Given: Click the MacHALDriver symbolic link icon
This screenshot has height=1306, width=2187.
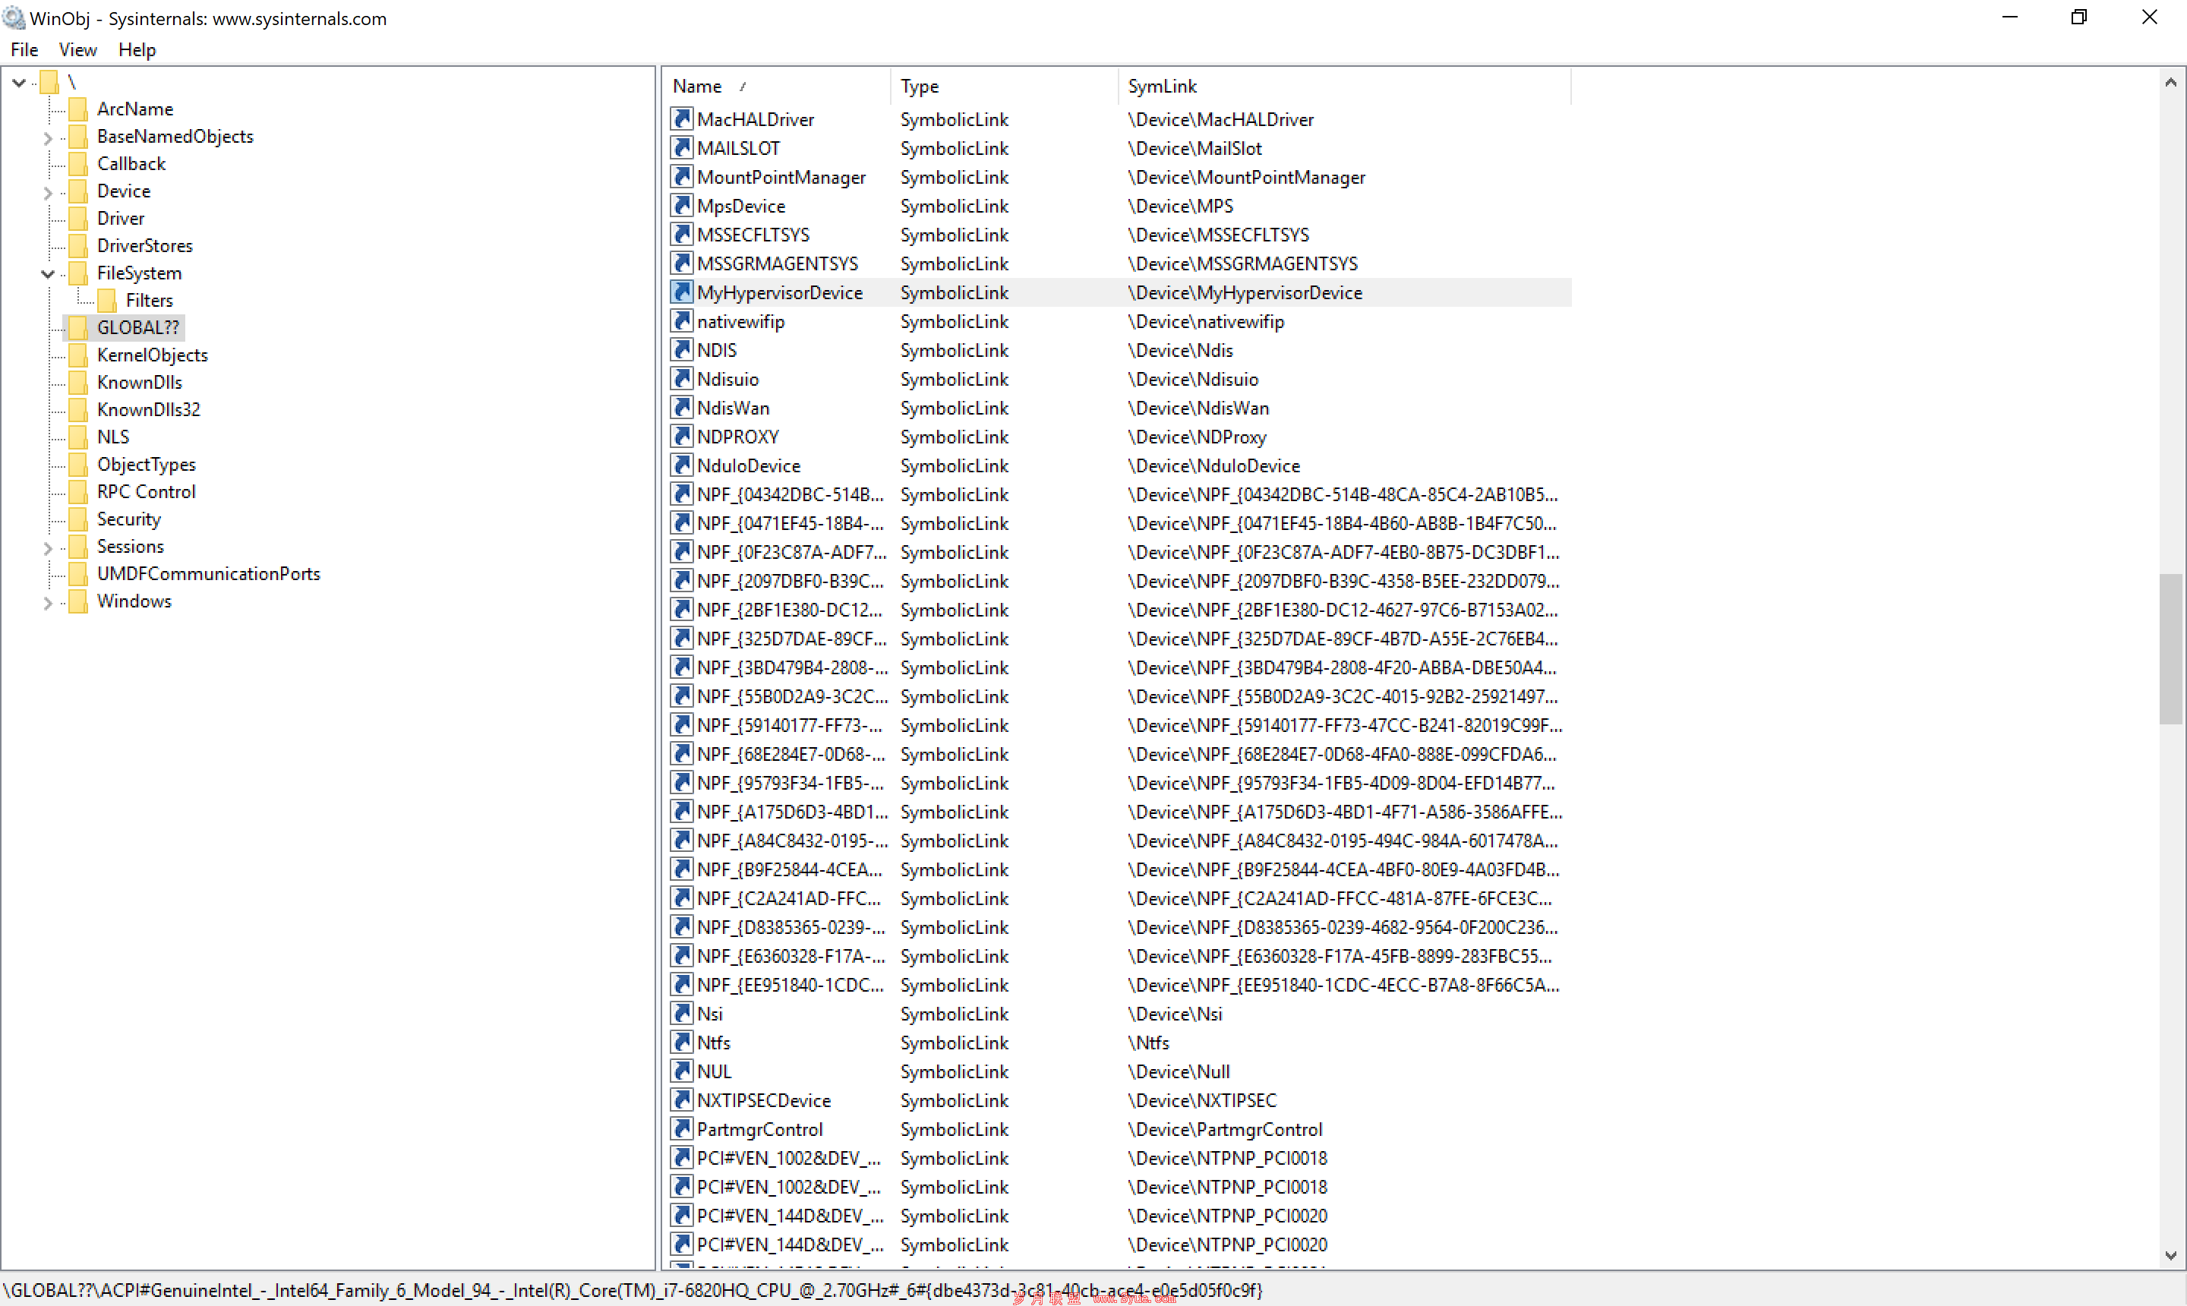Looking at the screenshot, I should (681, 118).
